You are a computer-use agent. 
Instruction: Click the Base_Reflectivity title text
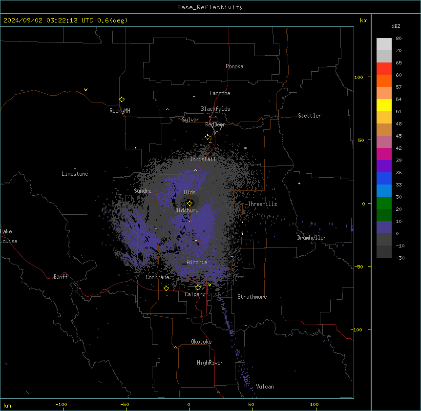coord(210,7)
